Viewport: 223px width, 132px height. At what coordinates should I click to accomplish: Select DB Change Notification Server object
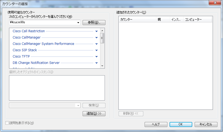coord(36,63)
